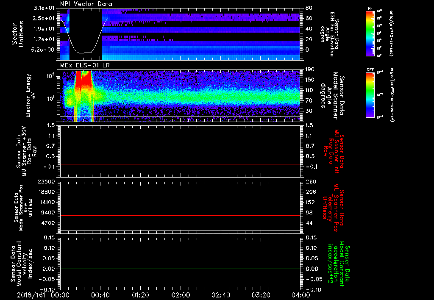Click the '206' telemetry tick label
Screen dimensions: 434x300
(x=310, y=192)
